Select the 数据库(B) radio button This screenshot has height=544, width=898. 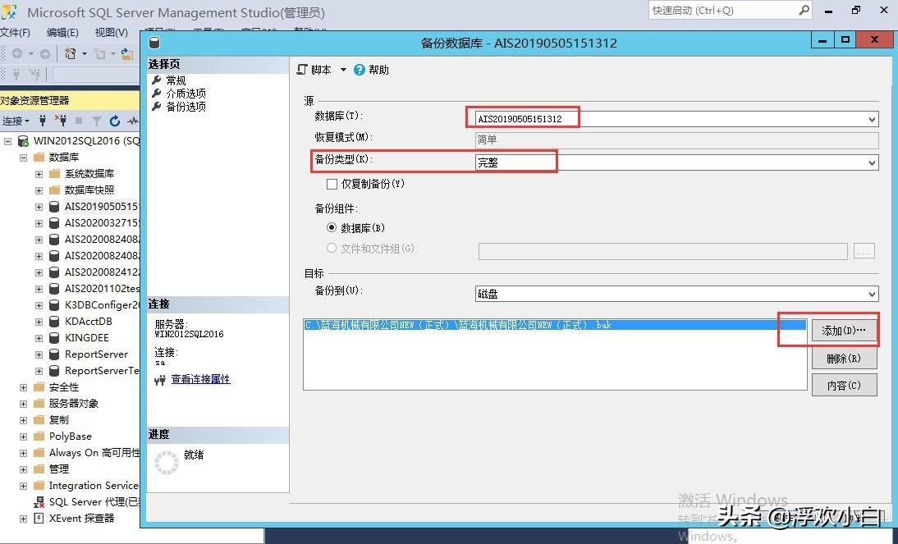pos(331,227)
